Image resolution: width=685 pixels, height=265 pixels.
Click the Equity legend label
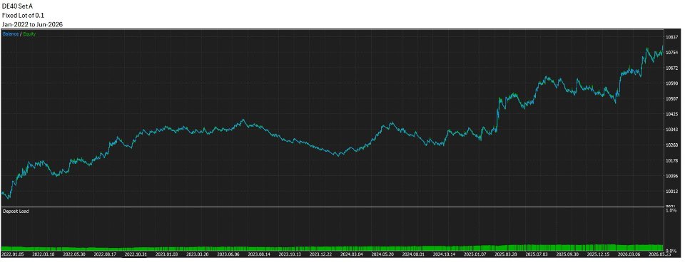[30, 34]
